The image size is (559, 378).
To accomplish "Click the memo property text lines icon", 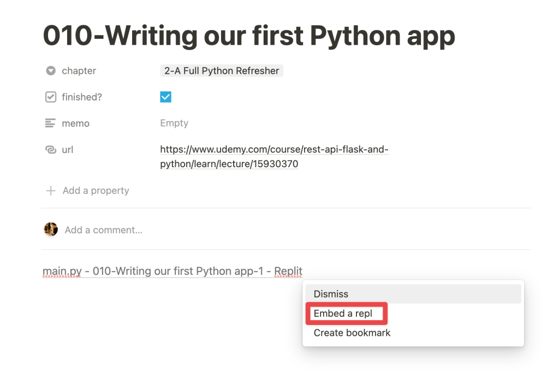I will [51, 123].
